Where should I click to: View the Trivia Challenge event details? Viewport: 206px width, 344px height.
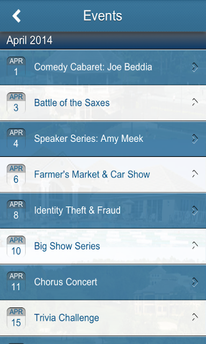tap(103, 318)
